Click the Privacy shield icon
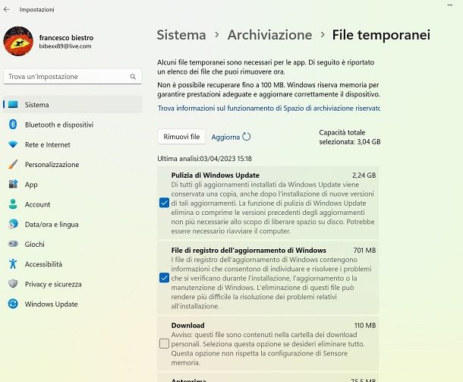 click(x=13, y=284)
